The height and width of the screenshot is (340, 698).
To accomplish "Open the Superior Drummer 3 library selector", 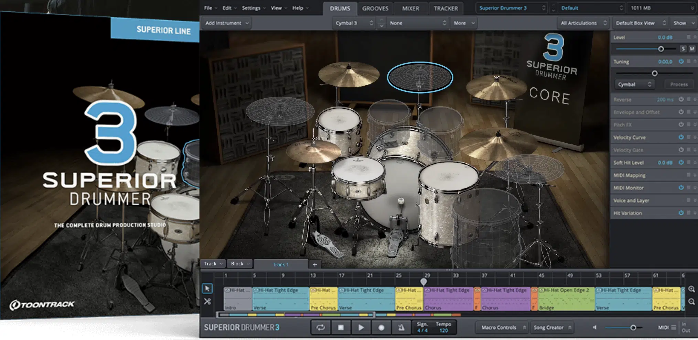I will point(512,8).
